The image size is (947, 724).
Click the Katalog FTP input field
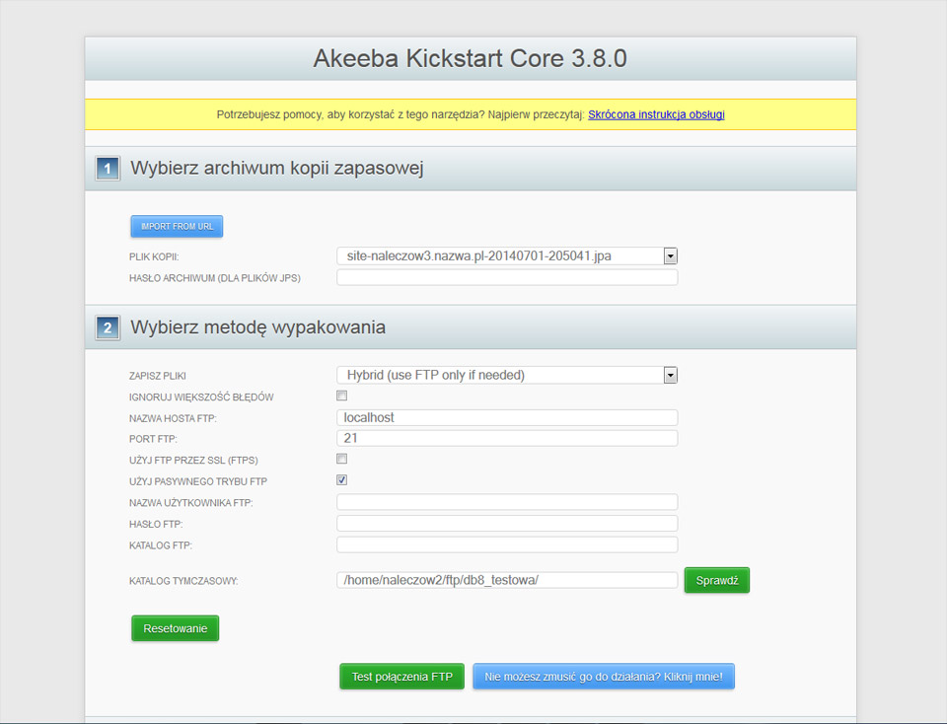click(x=507, y=544)
